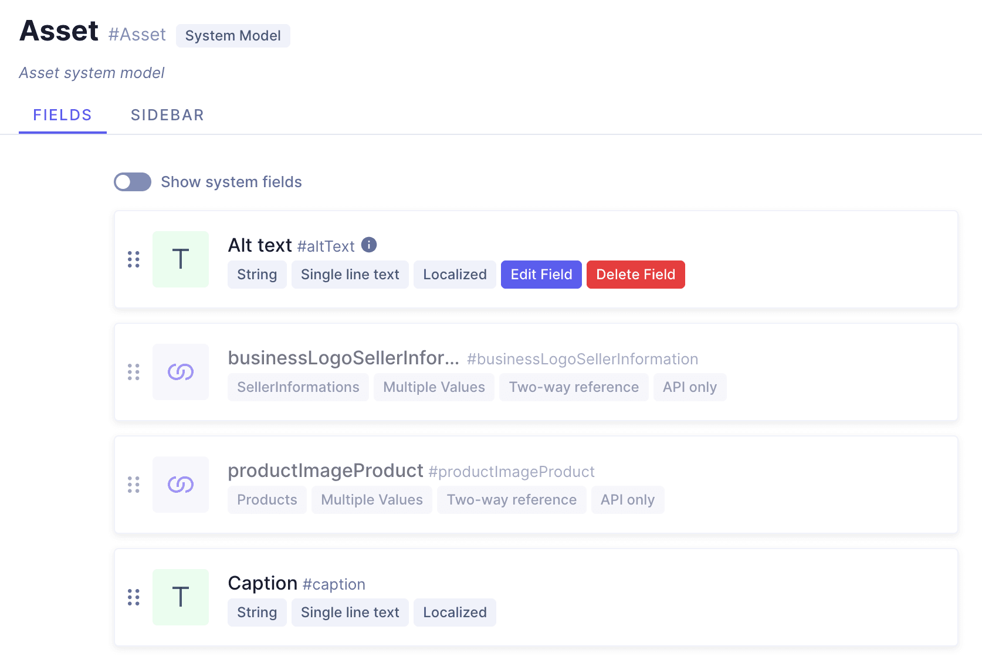Click the Localized tag on Alt text
Screen dimensions: 982x670
455,275
